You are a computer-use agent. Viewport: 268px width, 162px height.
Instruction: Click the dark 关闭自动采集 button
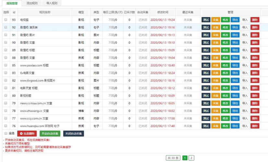tap(74, 133)
